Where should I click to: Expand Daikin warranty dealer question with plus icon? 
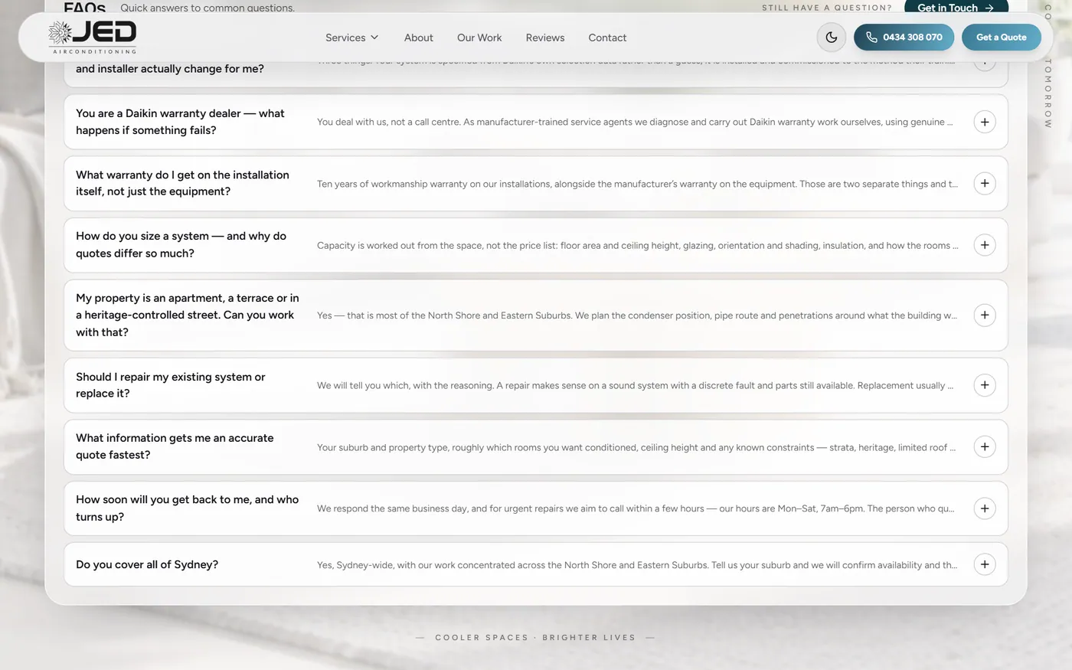click(x=985, y=122)
